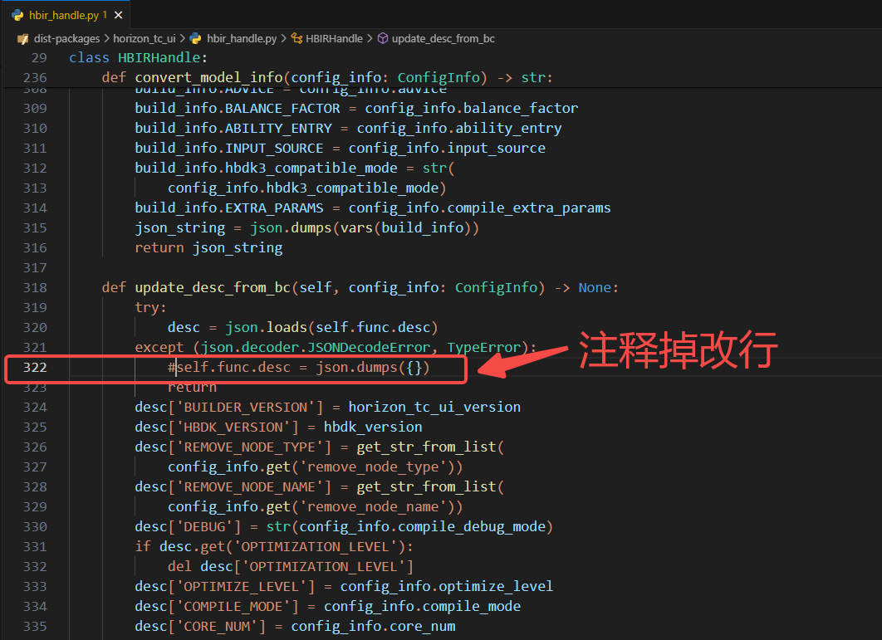This screenshot has height=640, width=882.
Task: Click ConfigInfo in the update_desc_from_bc signature
Action: (496, 287)
